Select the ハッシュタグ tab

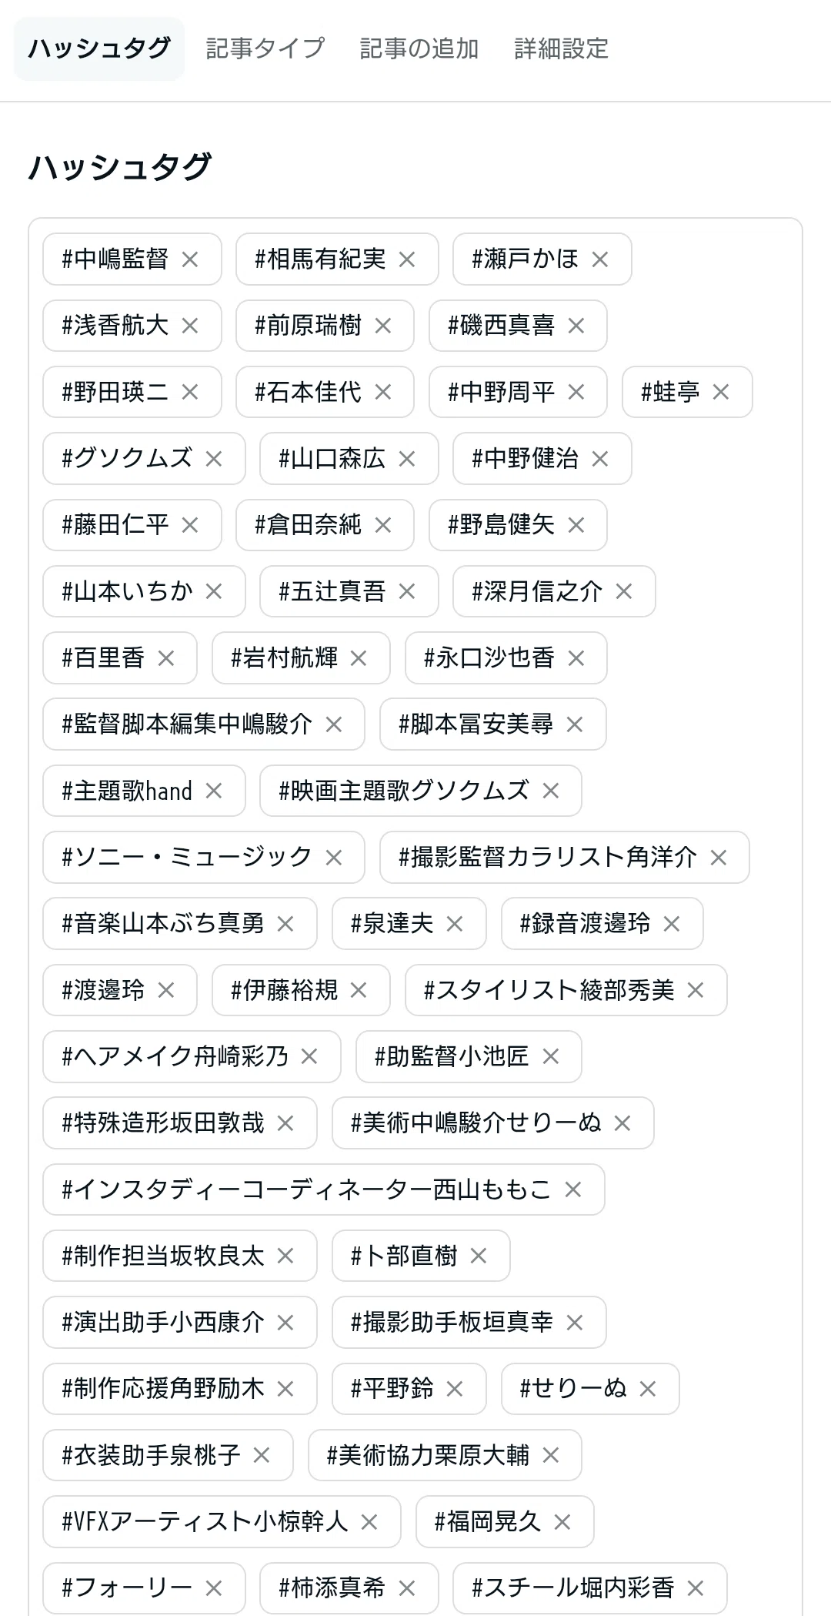click(x=99, y=49)
